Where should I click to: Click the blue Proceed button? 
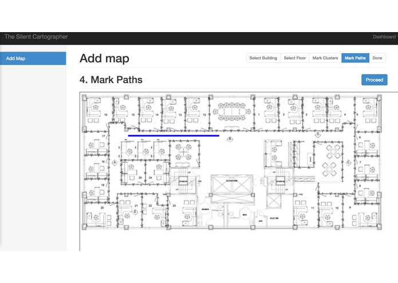click(375, 80)
